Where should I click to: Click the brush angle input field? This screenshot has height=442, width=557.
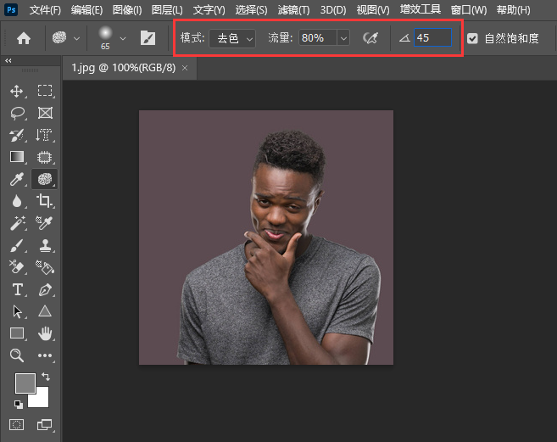(x=432, y=38)
